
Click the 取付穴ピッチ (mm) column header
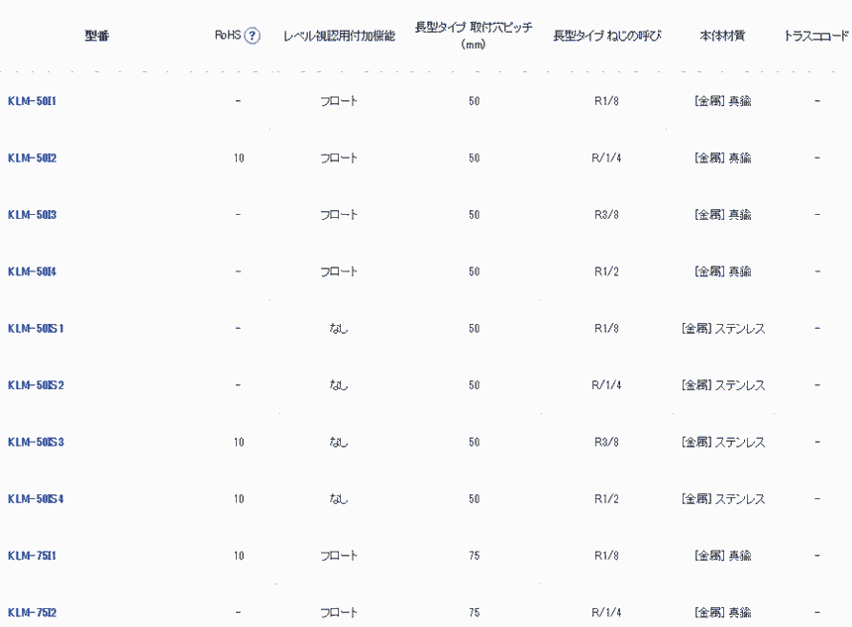click(x=474, y=36)
